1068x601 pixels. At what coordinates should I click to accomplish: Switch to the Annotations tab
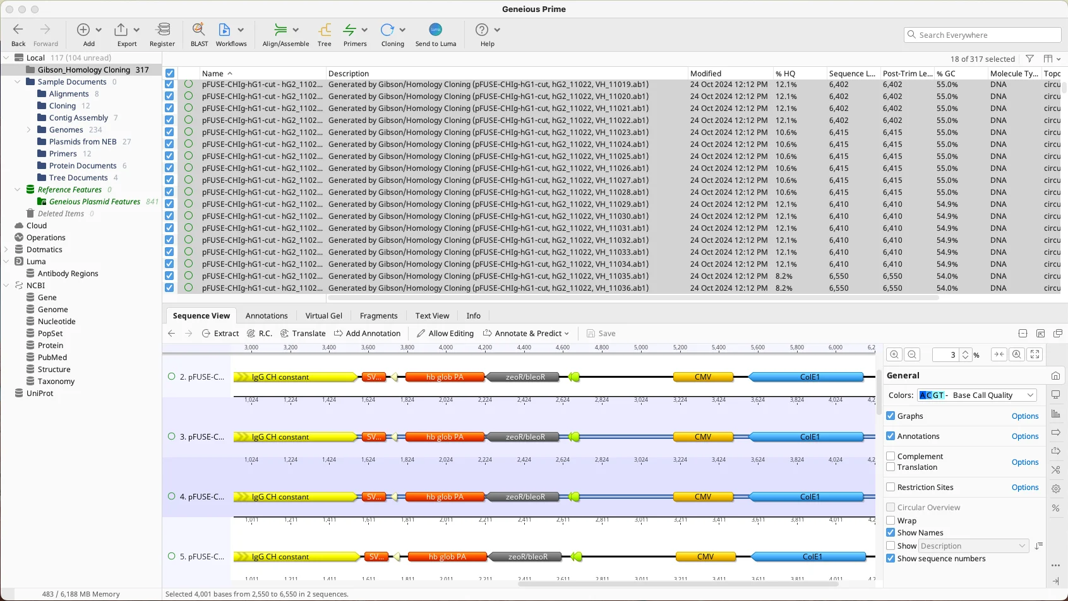267,316
